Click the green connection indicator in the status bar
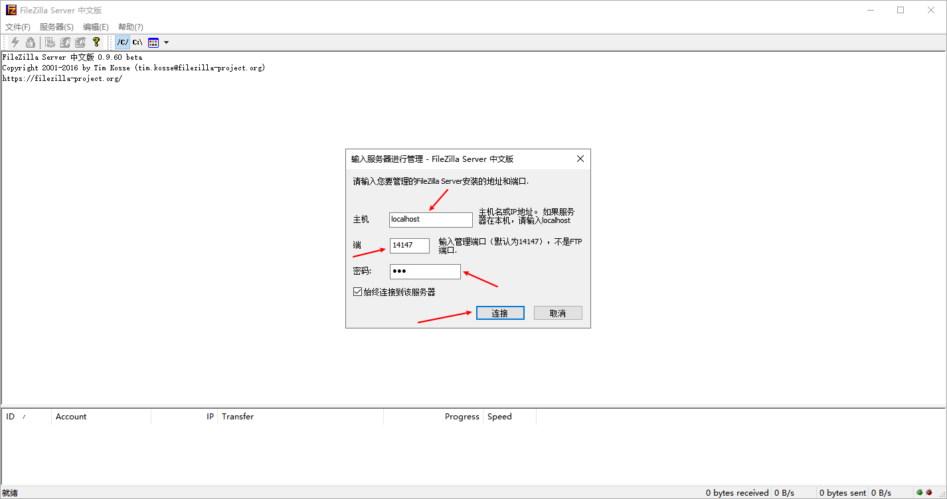947x499 pixels. click(x=920, y=492)
